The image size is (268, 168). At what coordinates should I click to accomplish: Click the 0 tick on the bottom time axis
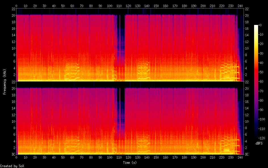16,158
